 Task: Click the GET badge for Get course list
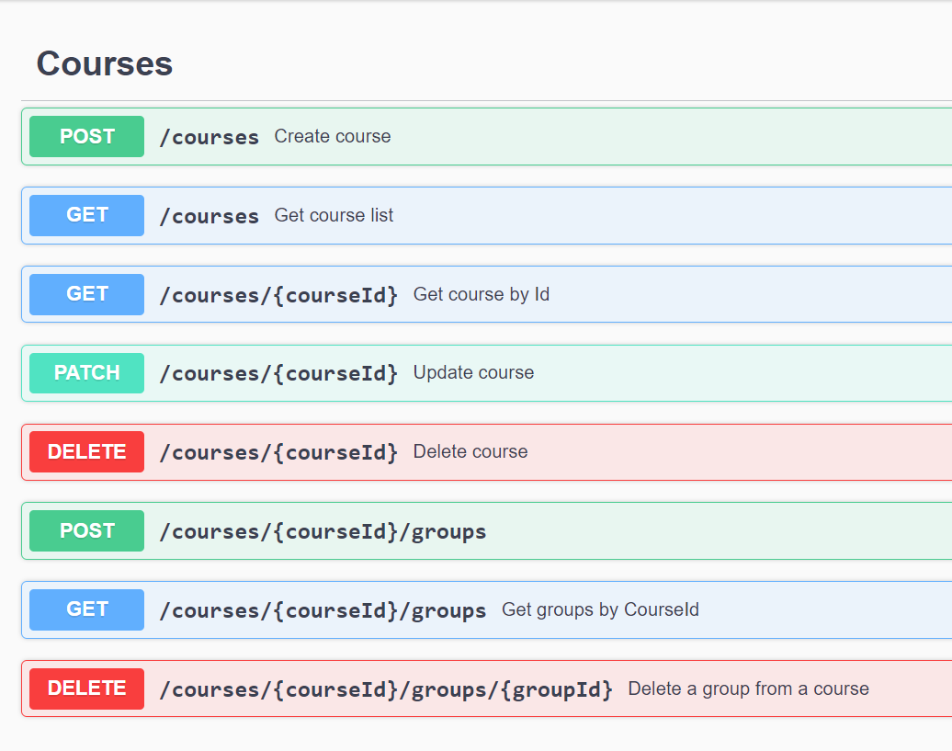(x=86, y=215)
